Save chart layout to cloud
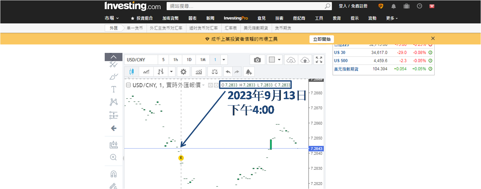The width and height of the screenshot is (481, 189). (x=306, y=60)
